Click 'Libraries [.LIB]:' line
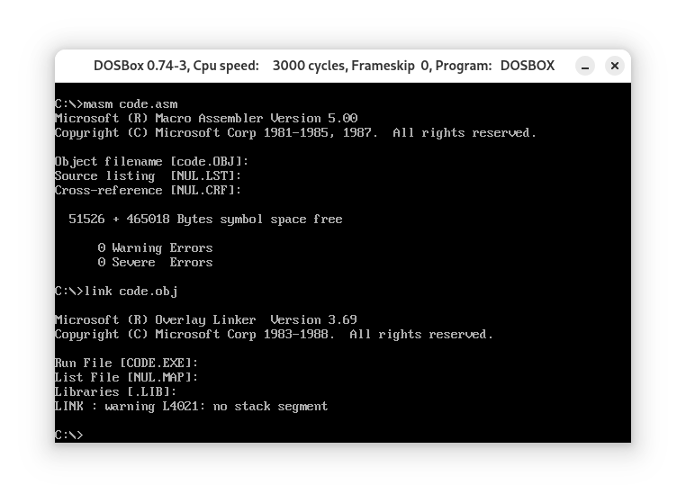The image size is (686, 503). pyautogui.click(x=115, y=392)
